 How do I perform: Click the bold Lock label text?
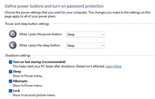[16, 91]
